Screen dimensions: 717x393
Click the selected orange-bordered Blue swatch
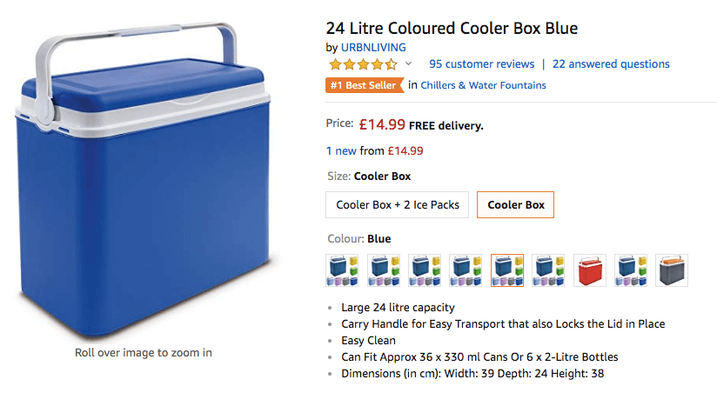coord(507,270)
